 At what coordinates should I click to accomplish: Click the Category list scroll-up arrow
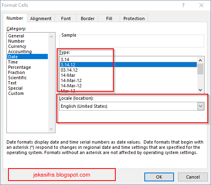click(x=51, y=37)
